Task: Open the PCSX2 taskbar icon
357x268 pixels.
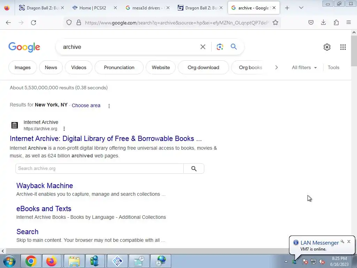Action: click(117, 261)
